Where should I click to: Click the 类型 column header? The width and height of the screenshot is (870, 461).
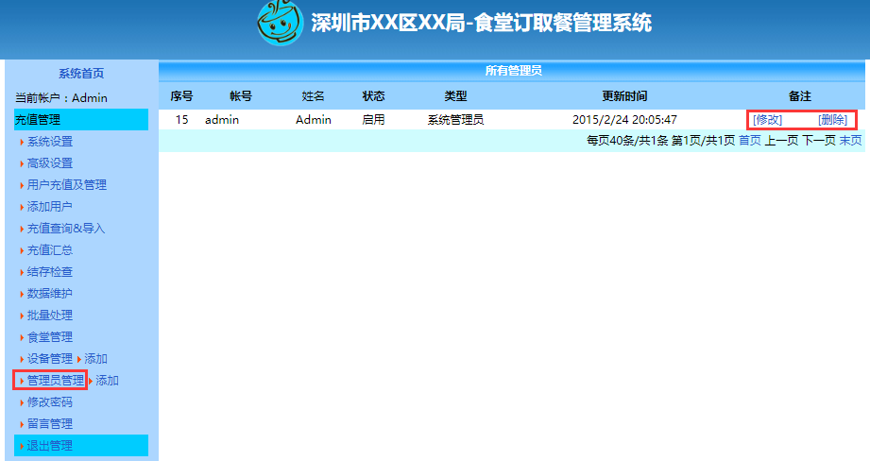[x=455, y=96]
